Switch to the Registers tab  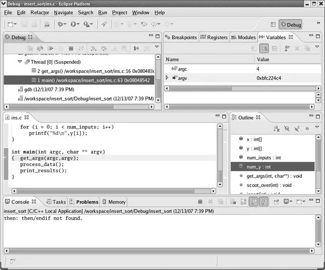[214, 37]
